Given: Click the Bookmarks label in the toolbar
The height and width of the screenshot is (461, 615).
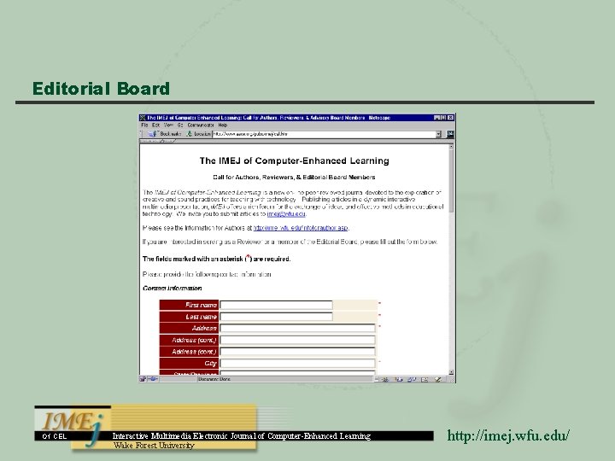Looking at the screenshot, I should [x=171, y=134].
